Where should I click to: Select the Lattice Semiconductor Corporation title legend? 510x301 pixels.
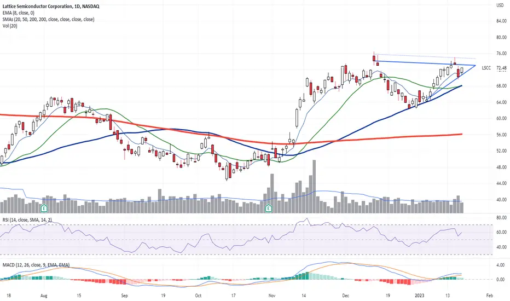[x=51, y=6]
